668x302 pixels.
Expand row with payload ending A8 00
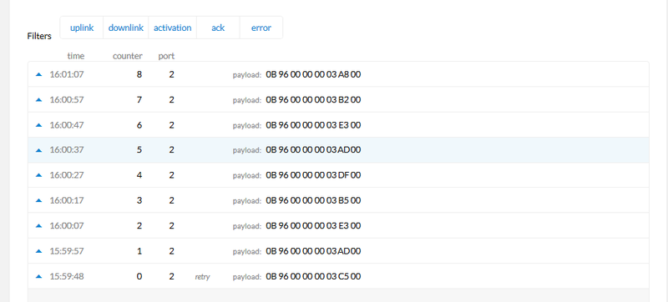tap(338, 74)
